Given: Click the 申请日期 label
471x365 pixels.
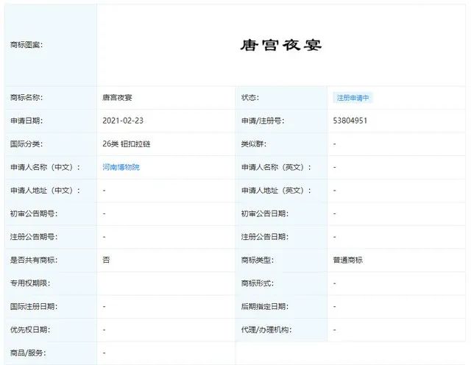Looking at the screenshot, I should [x=26, y=121].
